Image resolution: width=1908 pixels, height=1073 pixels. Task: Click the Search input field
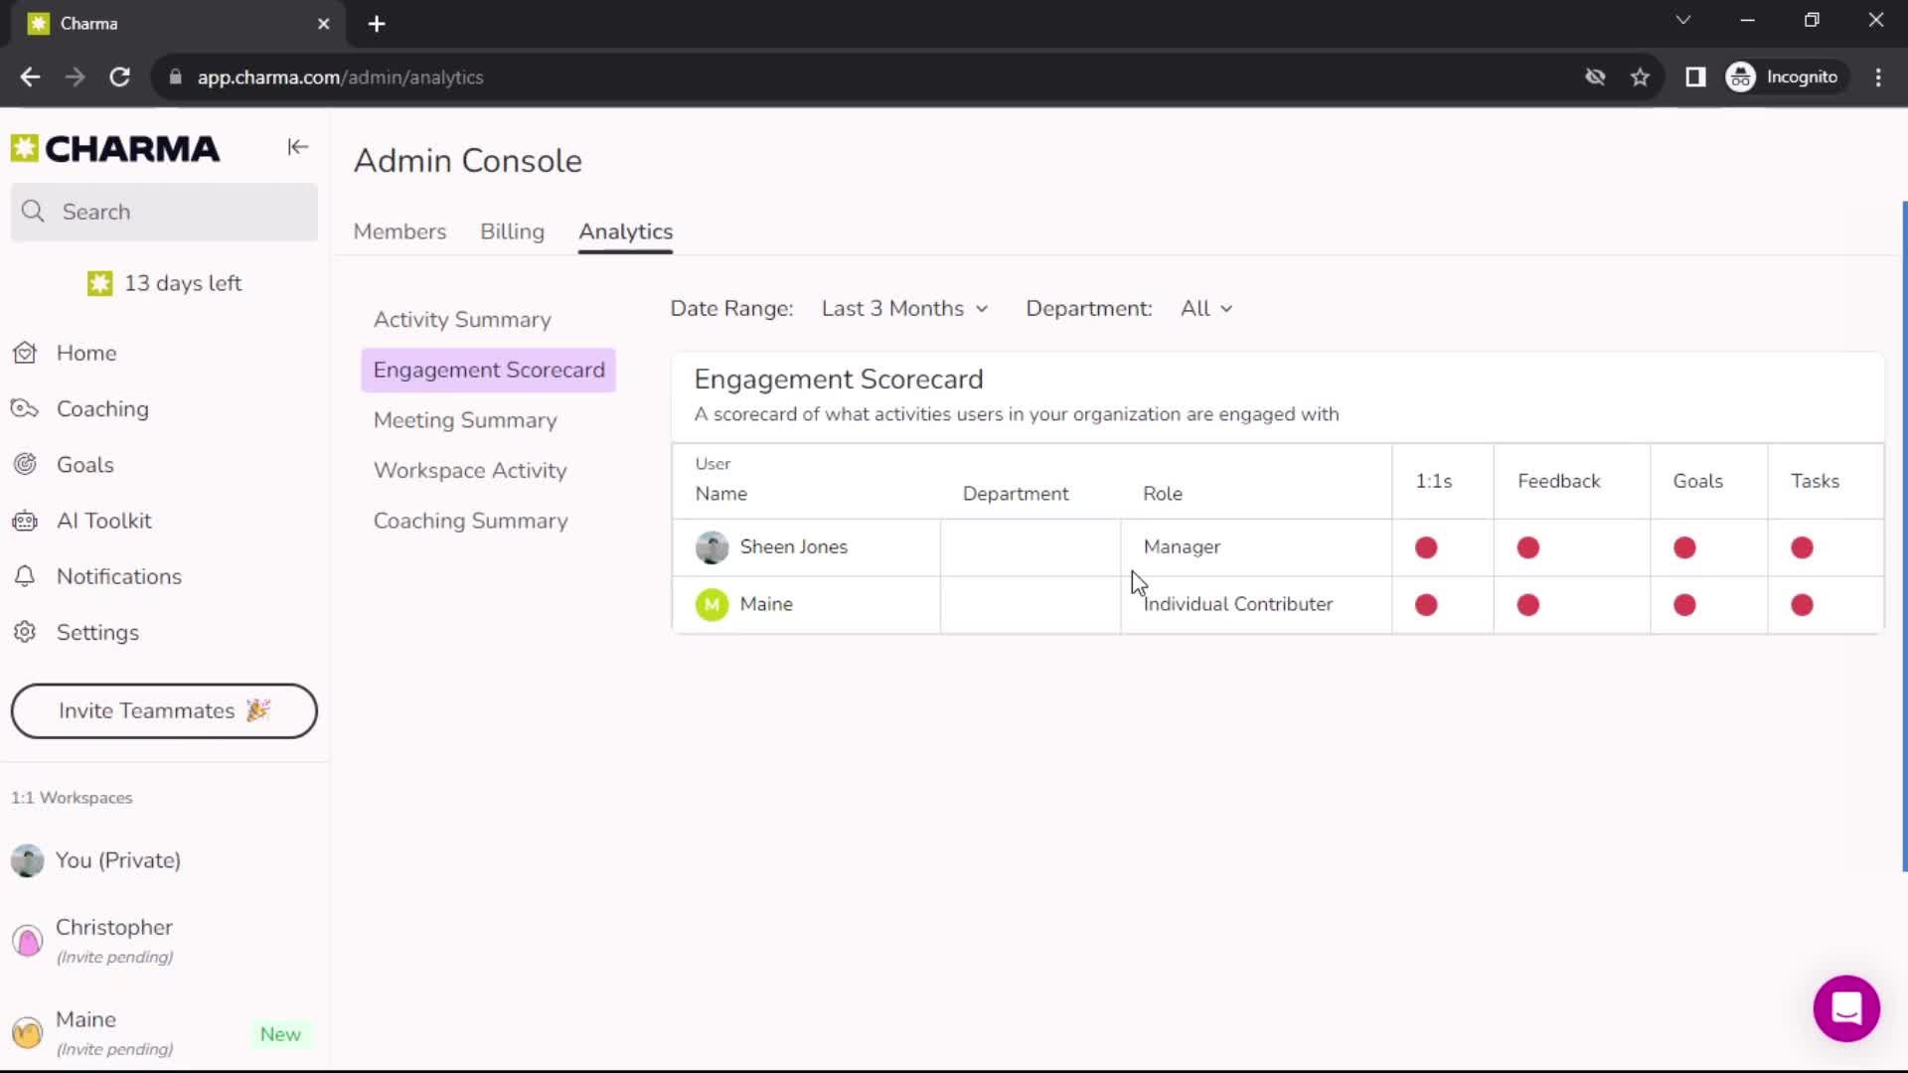click(x=164, y=213)
